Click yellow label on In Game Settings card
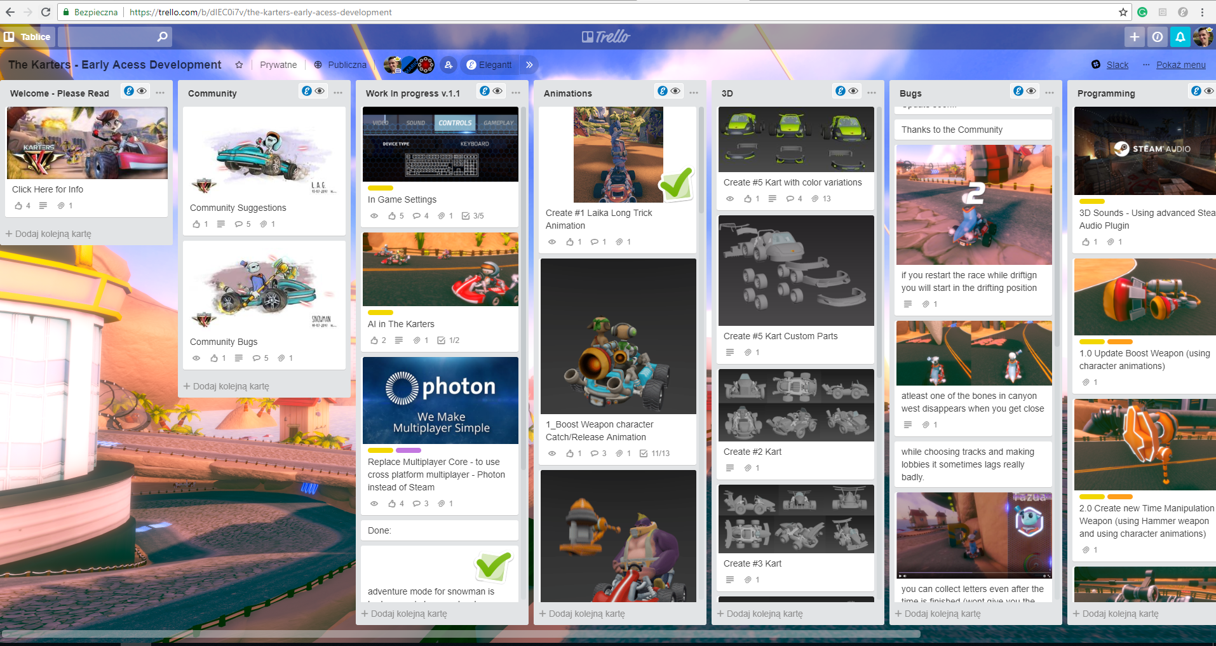 [x=381, y=188]
